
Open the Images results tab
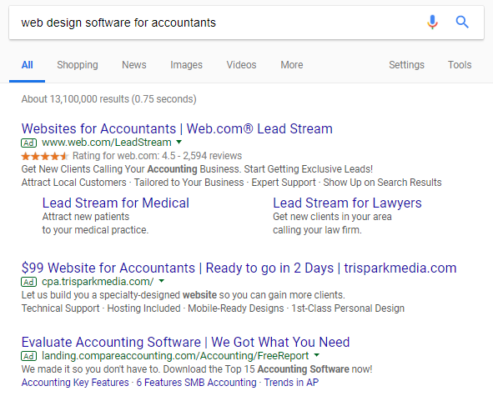pos(187,65)
